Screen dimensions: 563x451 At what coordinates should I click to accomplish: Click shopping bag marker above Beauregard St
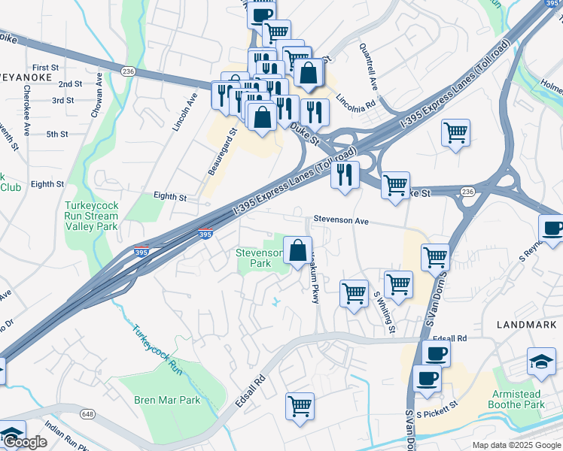pyautogui.click(x=262, y=117)
